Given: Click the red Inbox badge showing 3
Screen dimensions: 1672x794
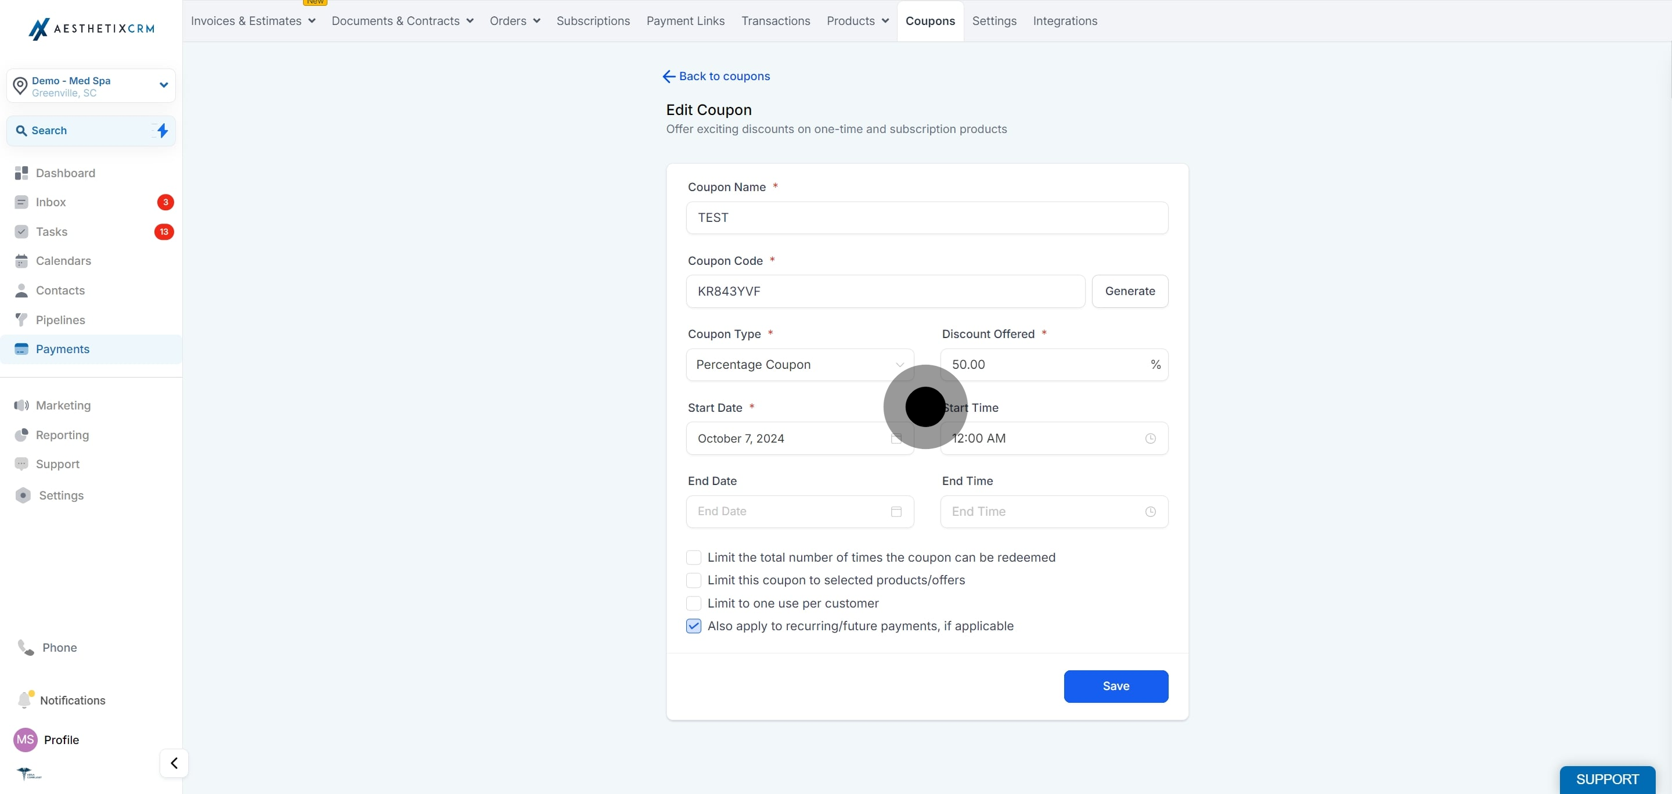Looking at the screenshot, I should pos(165,202).
